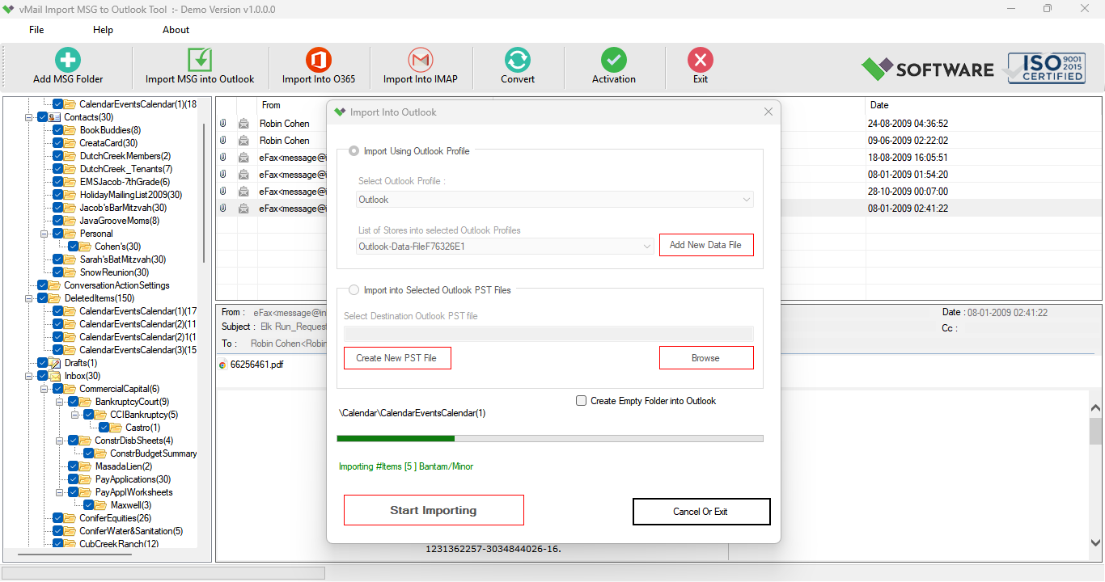Open the Outlook-Data-File stores dropdown
The image size is (1105, 582).
coord(506,247)
